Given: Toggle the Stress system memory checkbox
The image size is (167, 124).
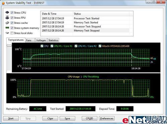Looking at the screenshot, I should (12, 28).
